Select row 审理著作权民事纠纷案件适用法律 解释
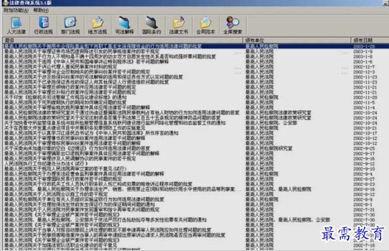 [195, 138]
